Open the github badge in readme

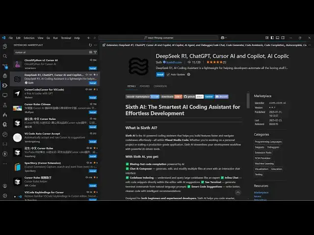click(193, 97)
